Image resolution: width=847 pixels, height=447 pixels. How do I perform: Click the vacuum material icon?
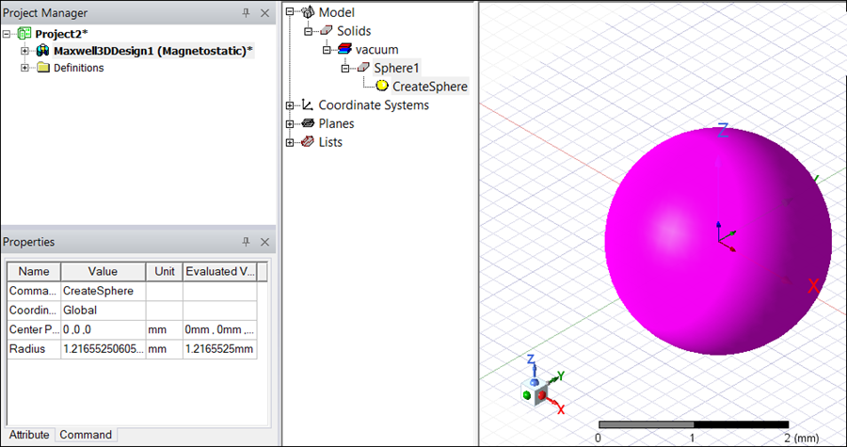coord(344,50)
